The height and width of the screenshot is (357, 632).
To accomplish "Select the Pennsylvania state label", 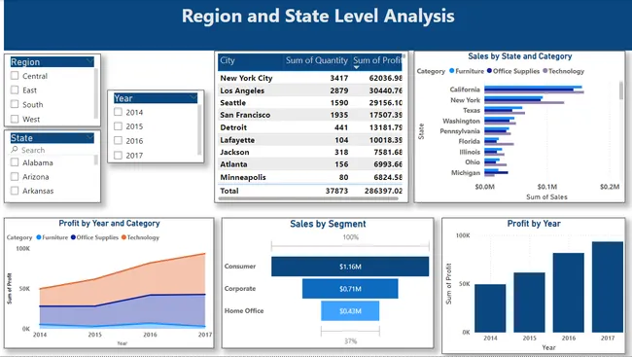I will [460, 131].
